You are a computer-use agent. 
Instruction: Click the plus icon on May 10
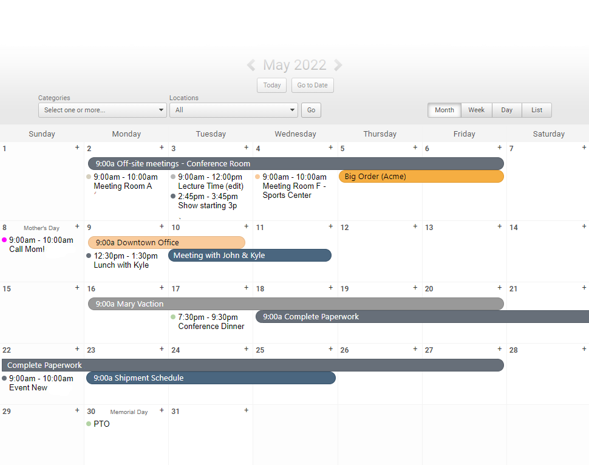(x=246, y=226)
